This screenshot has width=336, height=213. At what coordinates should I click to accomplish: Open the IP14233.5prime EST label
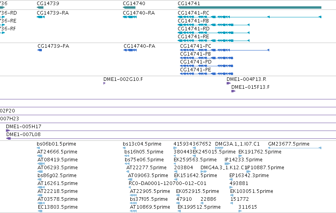pyautogui.click(x=244, y=160)
